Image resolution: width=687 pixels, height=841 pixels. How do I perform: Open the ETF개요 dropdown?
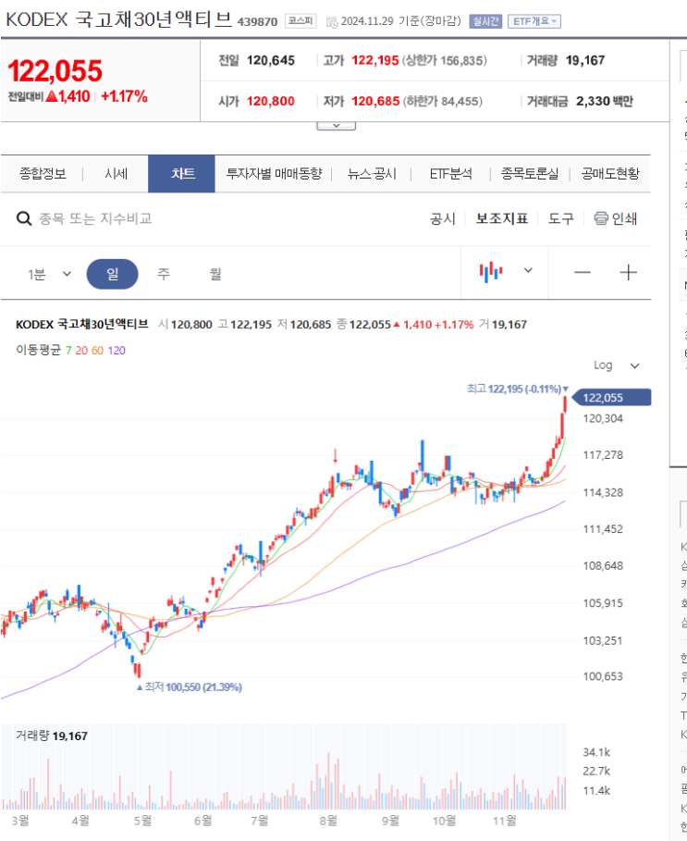(x=534, y=21)
